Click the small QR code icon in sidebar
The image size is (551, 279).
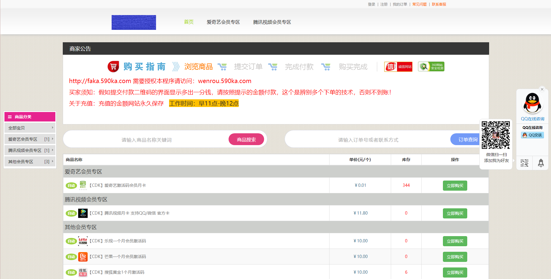click(x=524, y=163)
